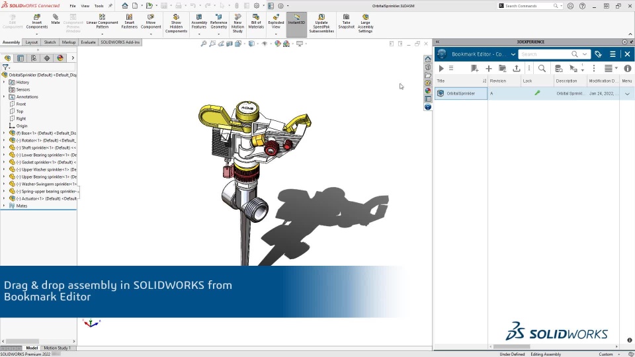The image size is (635, 357).
Task: Open the File menu
Action: point(73,6)
